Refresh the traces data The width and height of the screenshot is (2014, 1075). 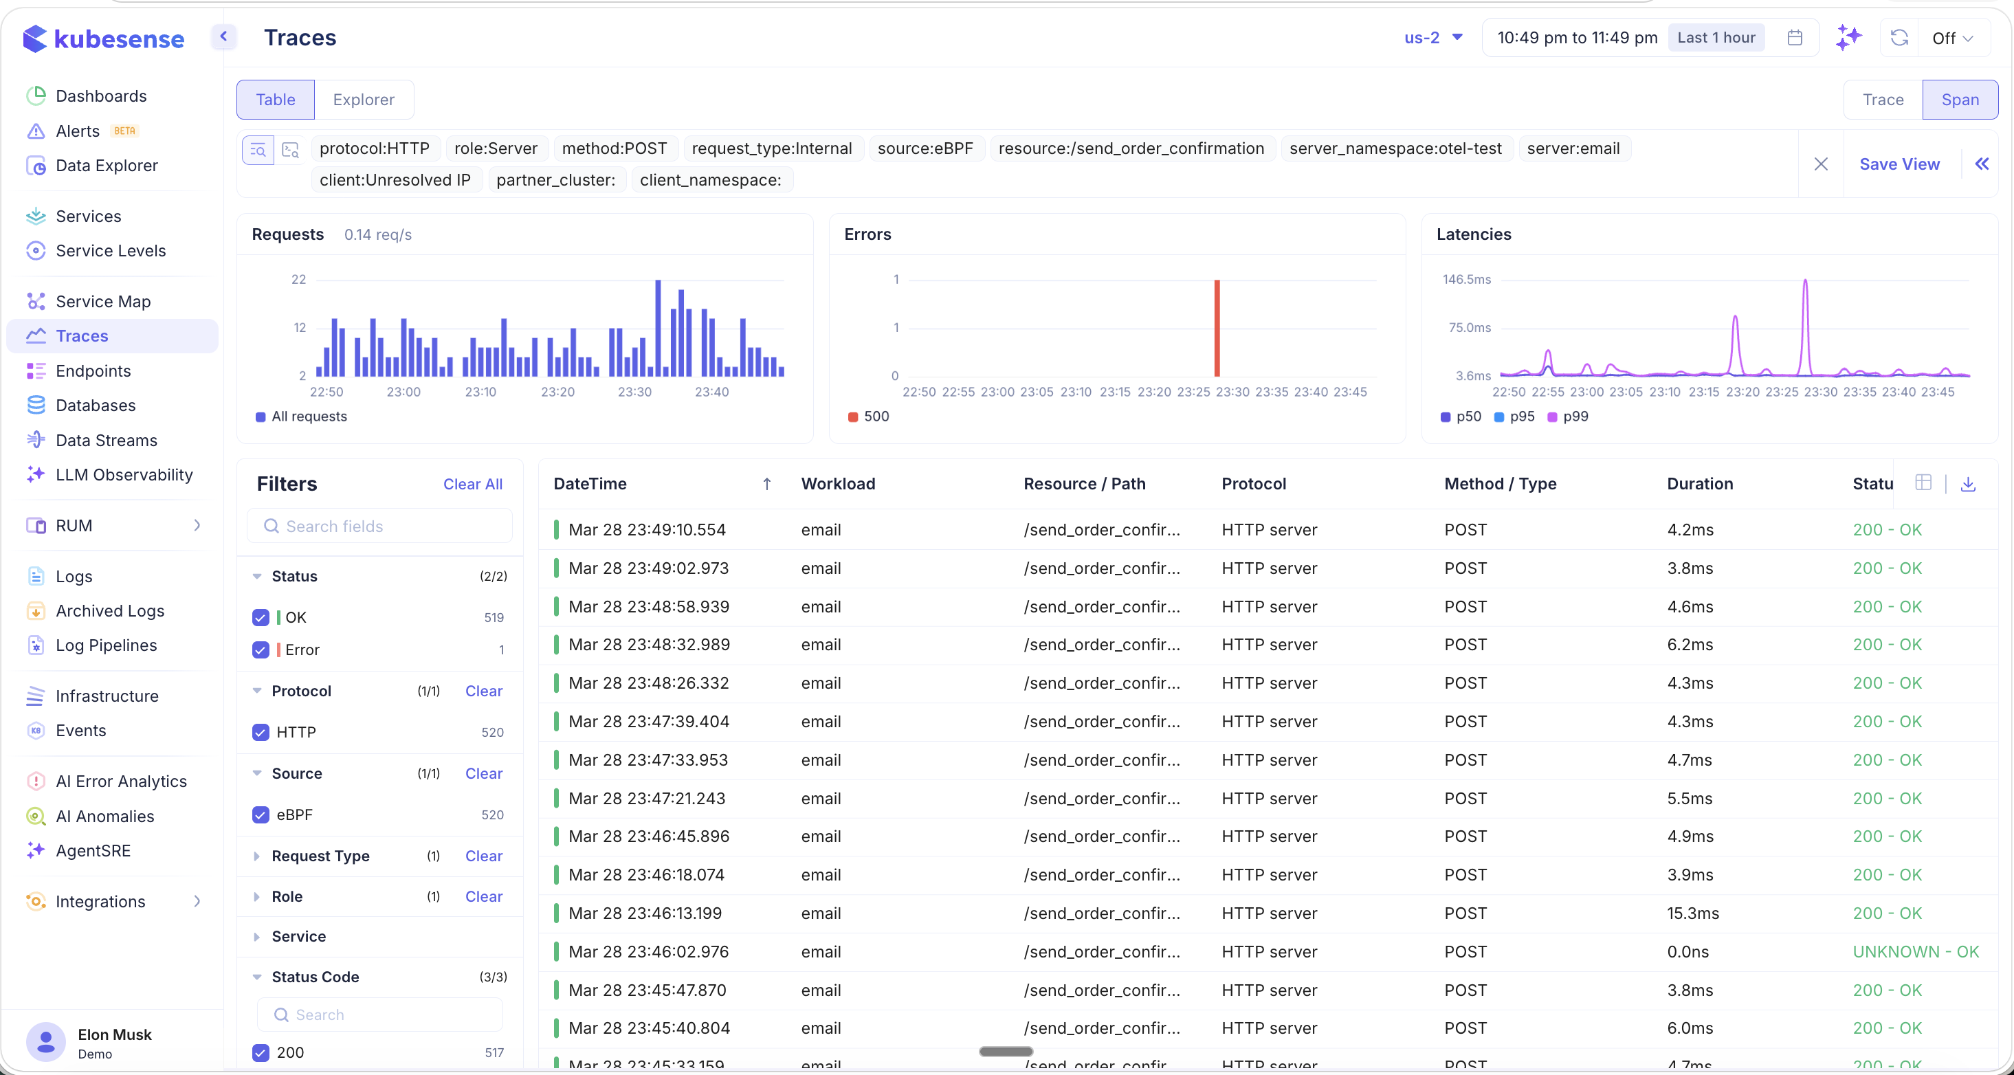pos(1900,36)
